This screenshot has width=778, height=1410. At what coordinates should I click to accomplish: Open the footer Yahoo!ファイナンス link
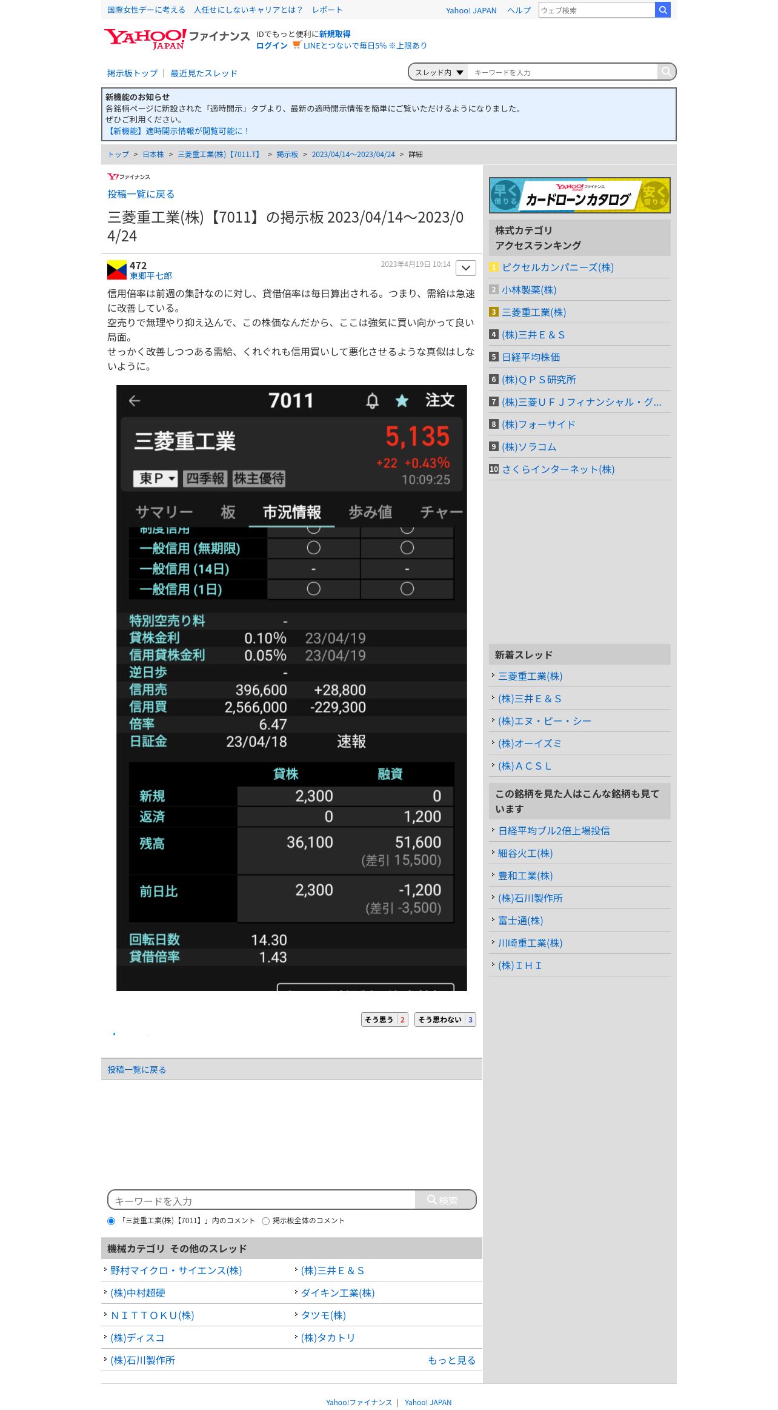[359, 1402]
